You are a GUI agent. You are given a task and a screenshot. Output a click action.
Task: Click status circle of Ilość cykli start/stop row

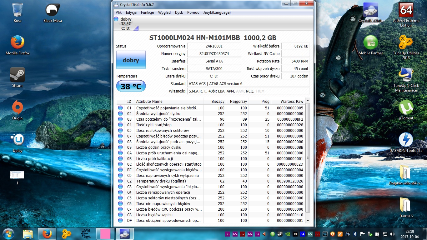pyautogui.click(x=120, y=125)
